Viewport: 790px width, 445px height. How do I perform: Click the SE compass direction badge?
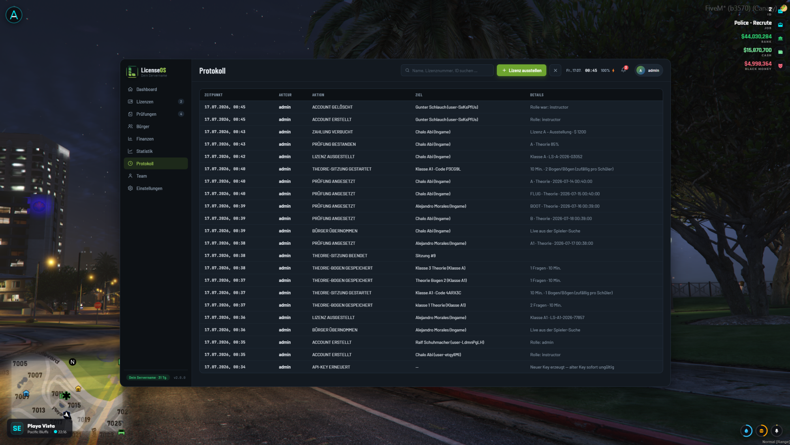17,428
